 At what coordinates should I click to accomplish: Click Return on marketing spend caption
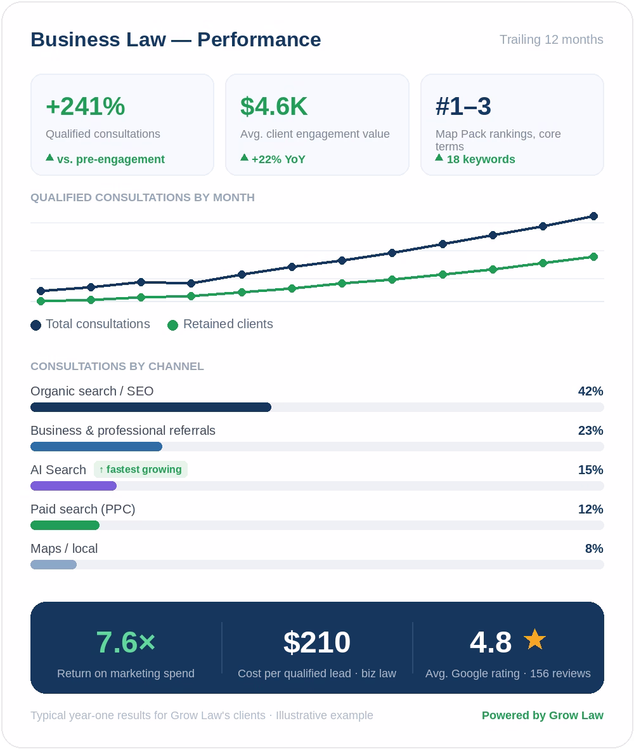pyautogui.click(x=126, y=673)
